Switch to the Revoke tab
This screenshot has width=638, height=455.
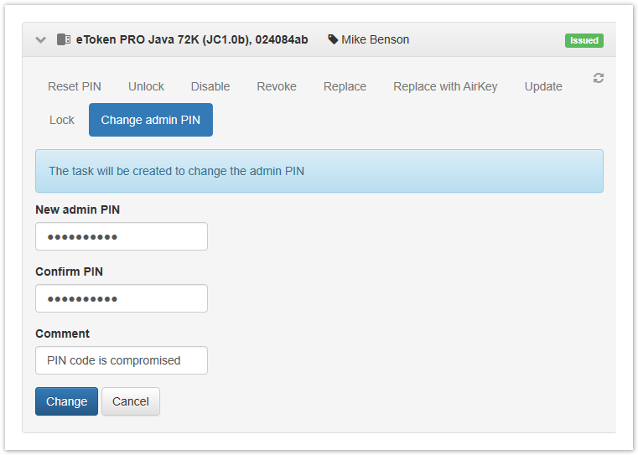tap(277, 86)
